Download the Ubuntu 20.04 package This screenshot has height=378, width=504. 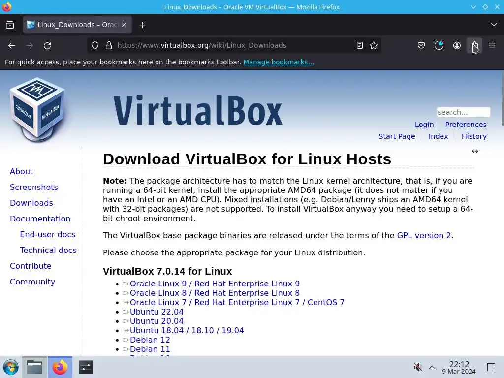click(x=157, y=321)
